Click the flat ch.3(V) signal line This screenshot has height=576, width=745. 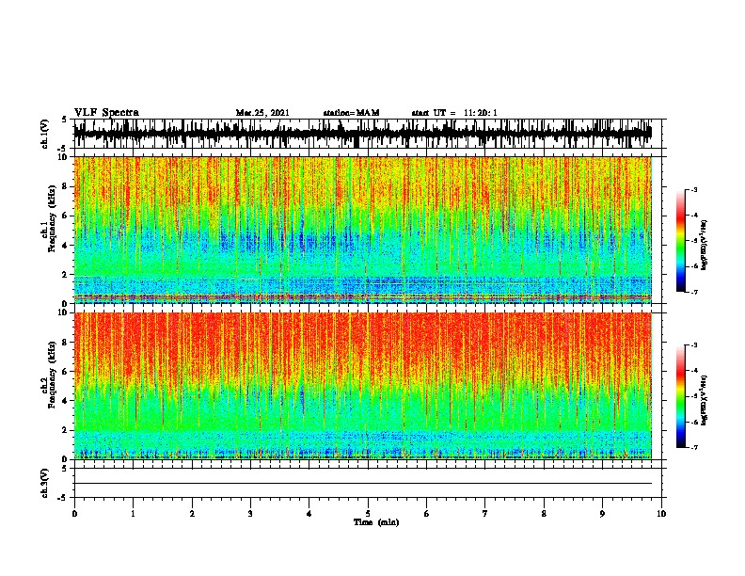[x=363, y=484]
